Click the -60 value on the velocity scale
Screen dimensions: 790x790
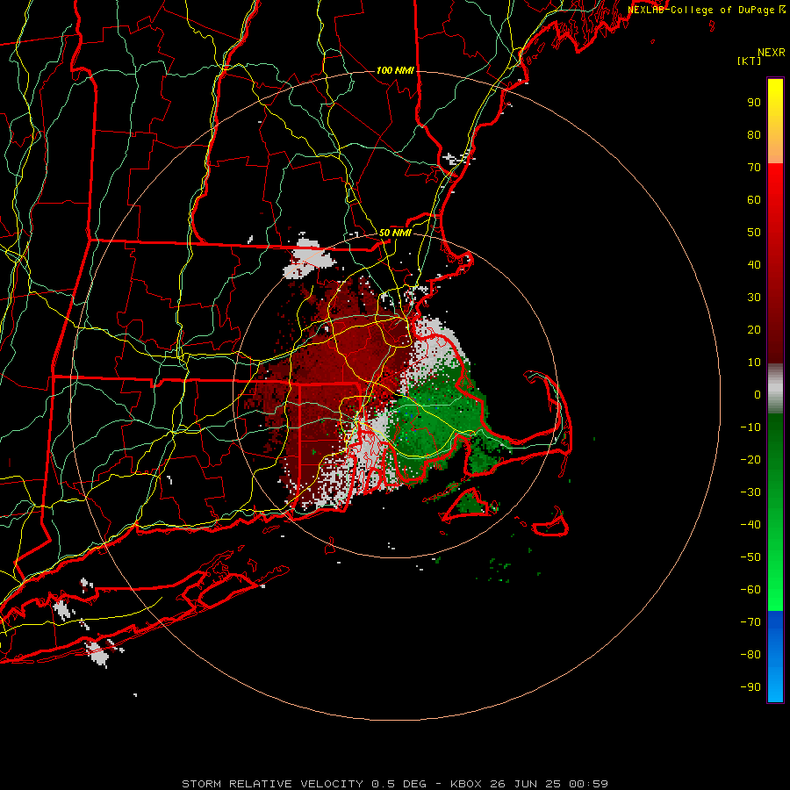pos(750,590)
